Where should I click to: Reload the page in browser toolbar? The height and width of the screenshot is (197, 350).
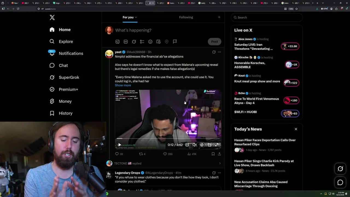(x=18, y=9)
